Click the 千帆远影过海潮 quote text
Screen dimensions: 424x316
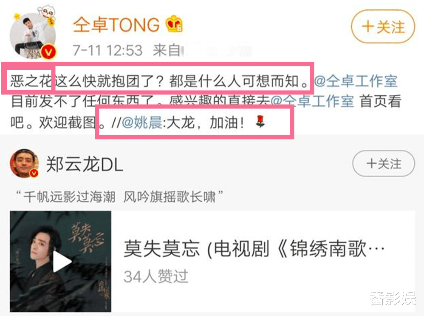tap(69, 197)
